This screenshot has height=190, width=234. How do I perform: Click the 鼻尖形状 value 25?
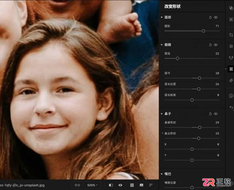pyautogui.click(x=217, y=134)
